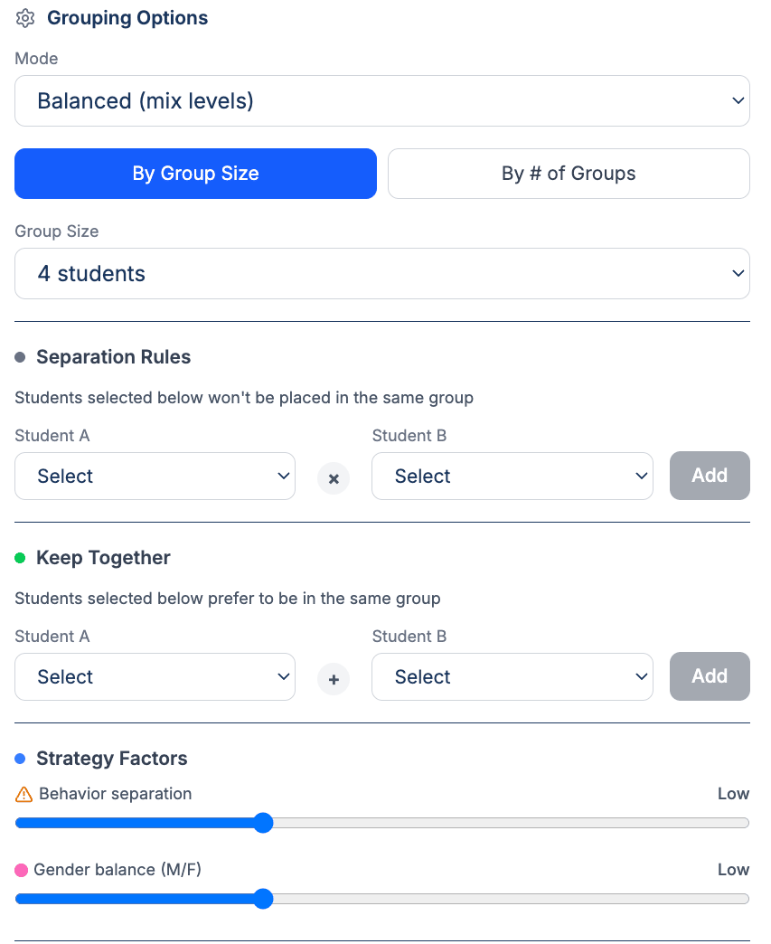Image resolution: width=771 pixels, height=944 pixels.
Task: Switch to By # of Groups
Action: [x=569, y=174]
